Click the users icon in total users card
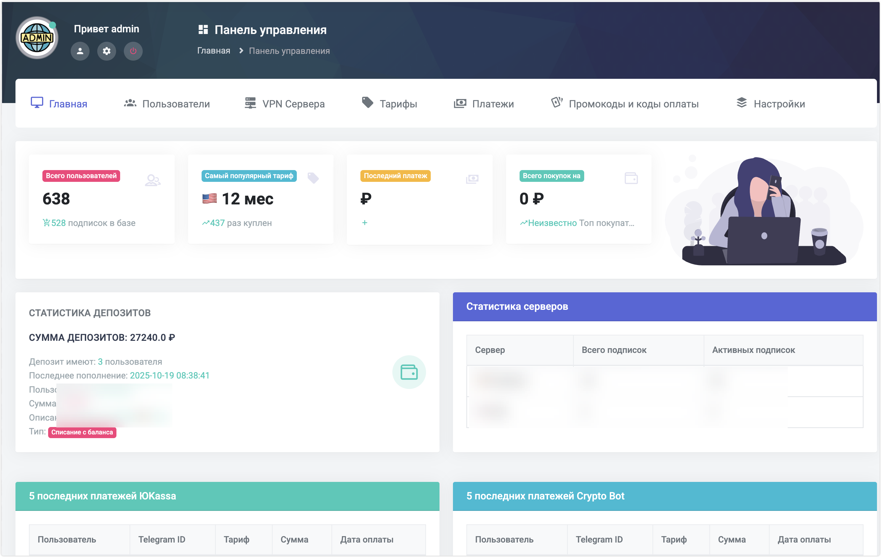881x557 pixels. point(152,180)
